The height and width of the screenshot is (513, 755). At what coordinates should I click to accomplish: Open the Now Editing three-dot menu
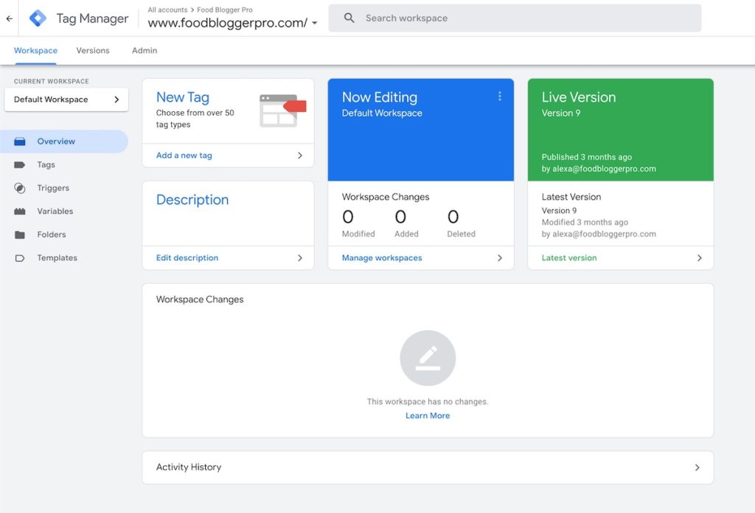(500, 97)
